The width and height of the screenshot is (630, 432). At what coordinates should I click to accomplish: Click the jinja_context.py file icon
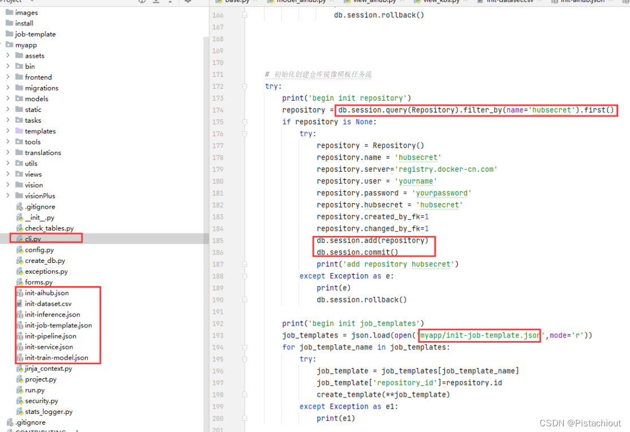20,368
